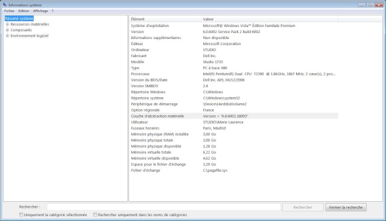Select the Répertoire système row
The image size is (386, 221).
tap(233, 98)
